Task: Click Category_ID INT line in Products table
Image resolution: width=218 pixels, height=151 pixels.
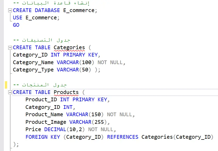Action: pos(50,107)
